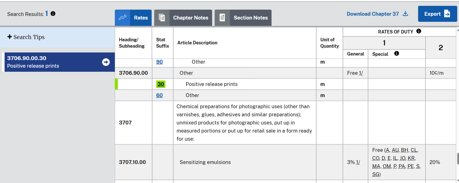Screen dimensions: 459x183
Task: Click the Download Chapter 37 link
Action: [373, 14]
